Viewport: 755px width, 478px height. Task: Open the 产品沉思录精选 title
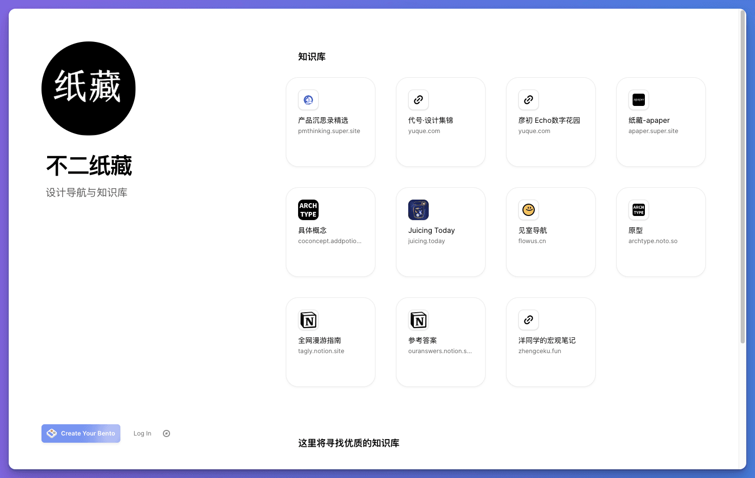[x=323, y=120]
